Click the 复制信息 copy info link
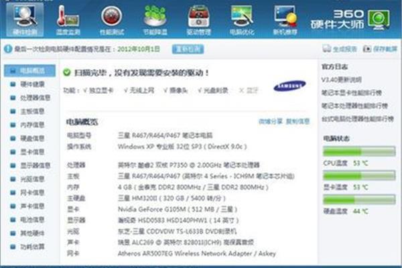402x268 pixels. click(297, 121)
